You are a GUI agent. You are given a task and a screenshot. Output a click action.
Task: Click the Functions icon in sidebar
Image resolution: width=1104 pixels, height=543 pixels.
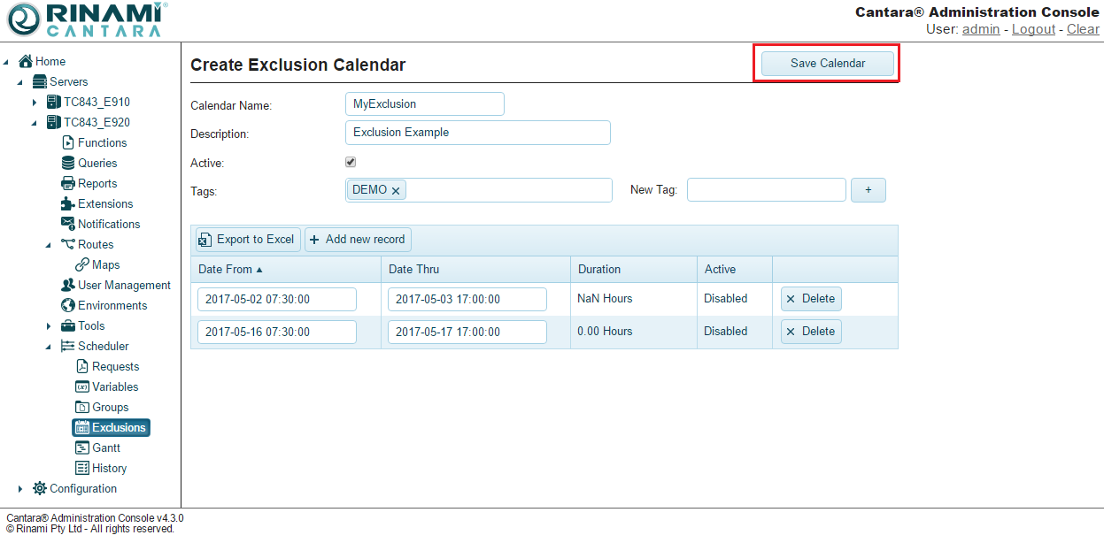(x=68, y=142)
